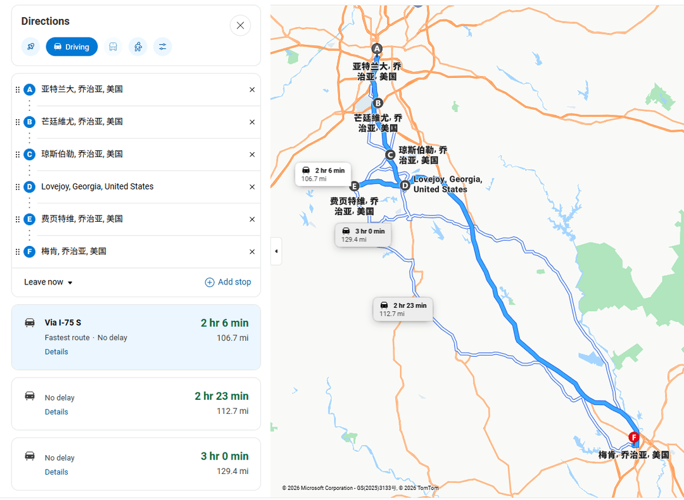Image resolution: width=684 pixels, height=500 pixels.
Task: Select the Driving travel mode
Action: (x=72, y=47)
